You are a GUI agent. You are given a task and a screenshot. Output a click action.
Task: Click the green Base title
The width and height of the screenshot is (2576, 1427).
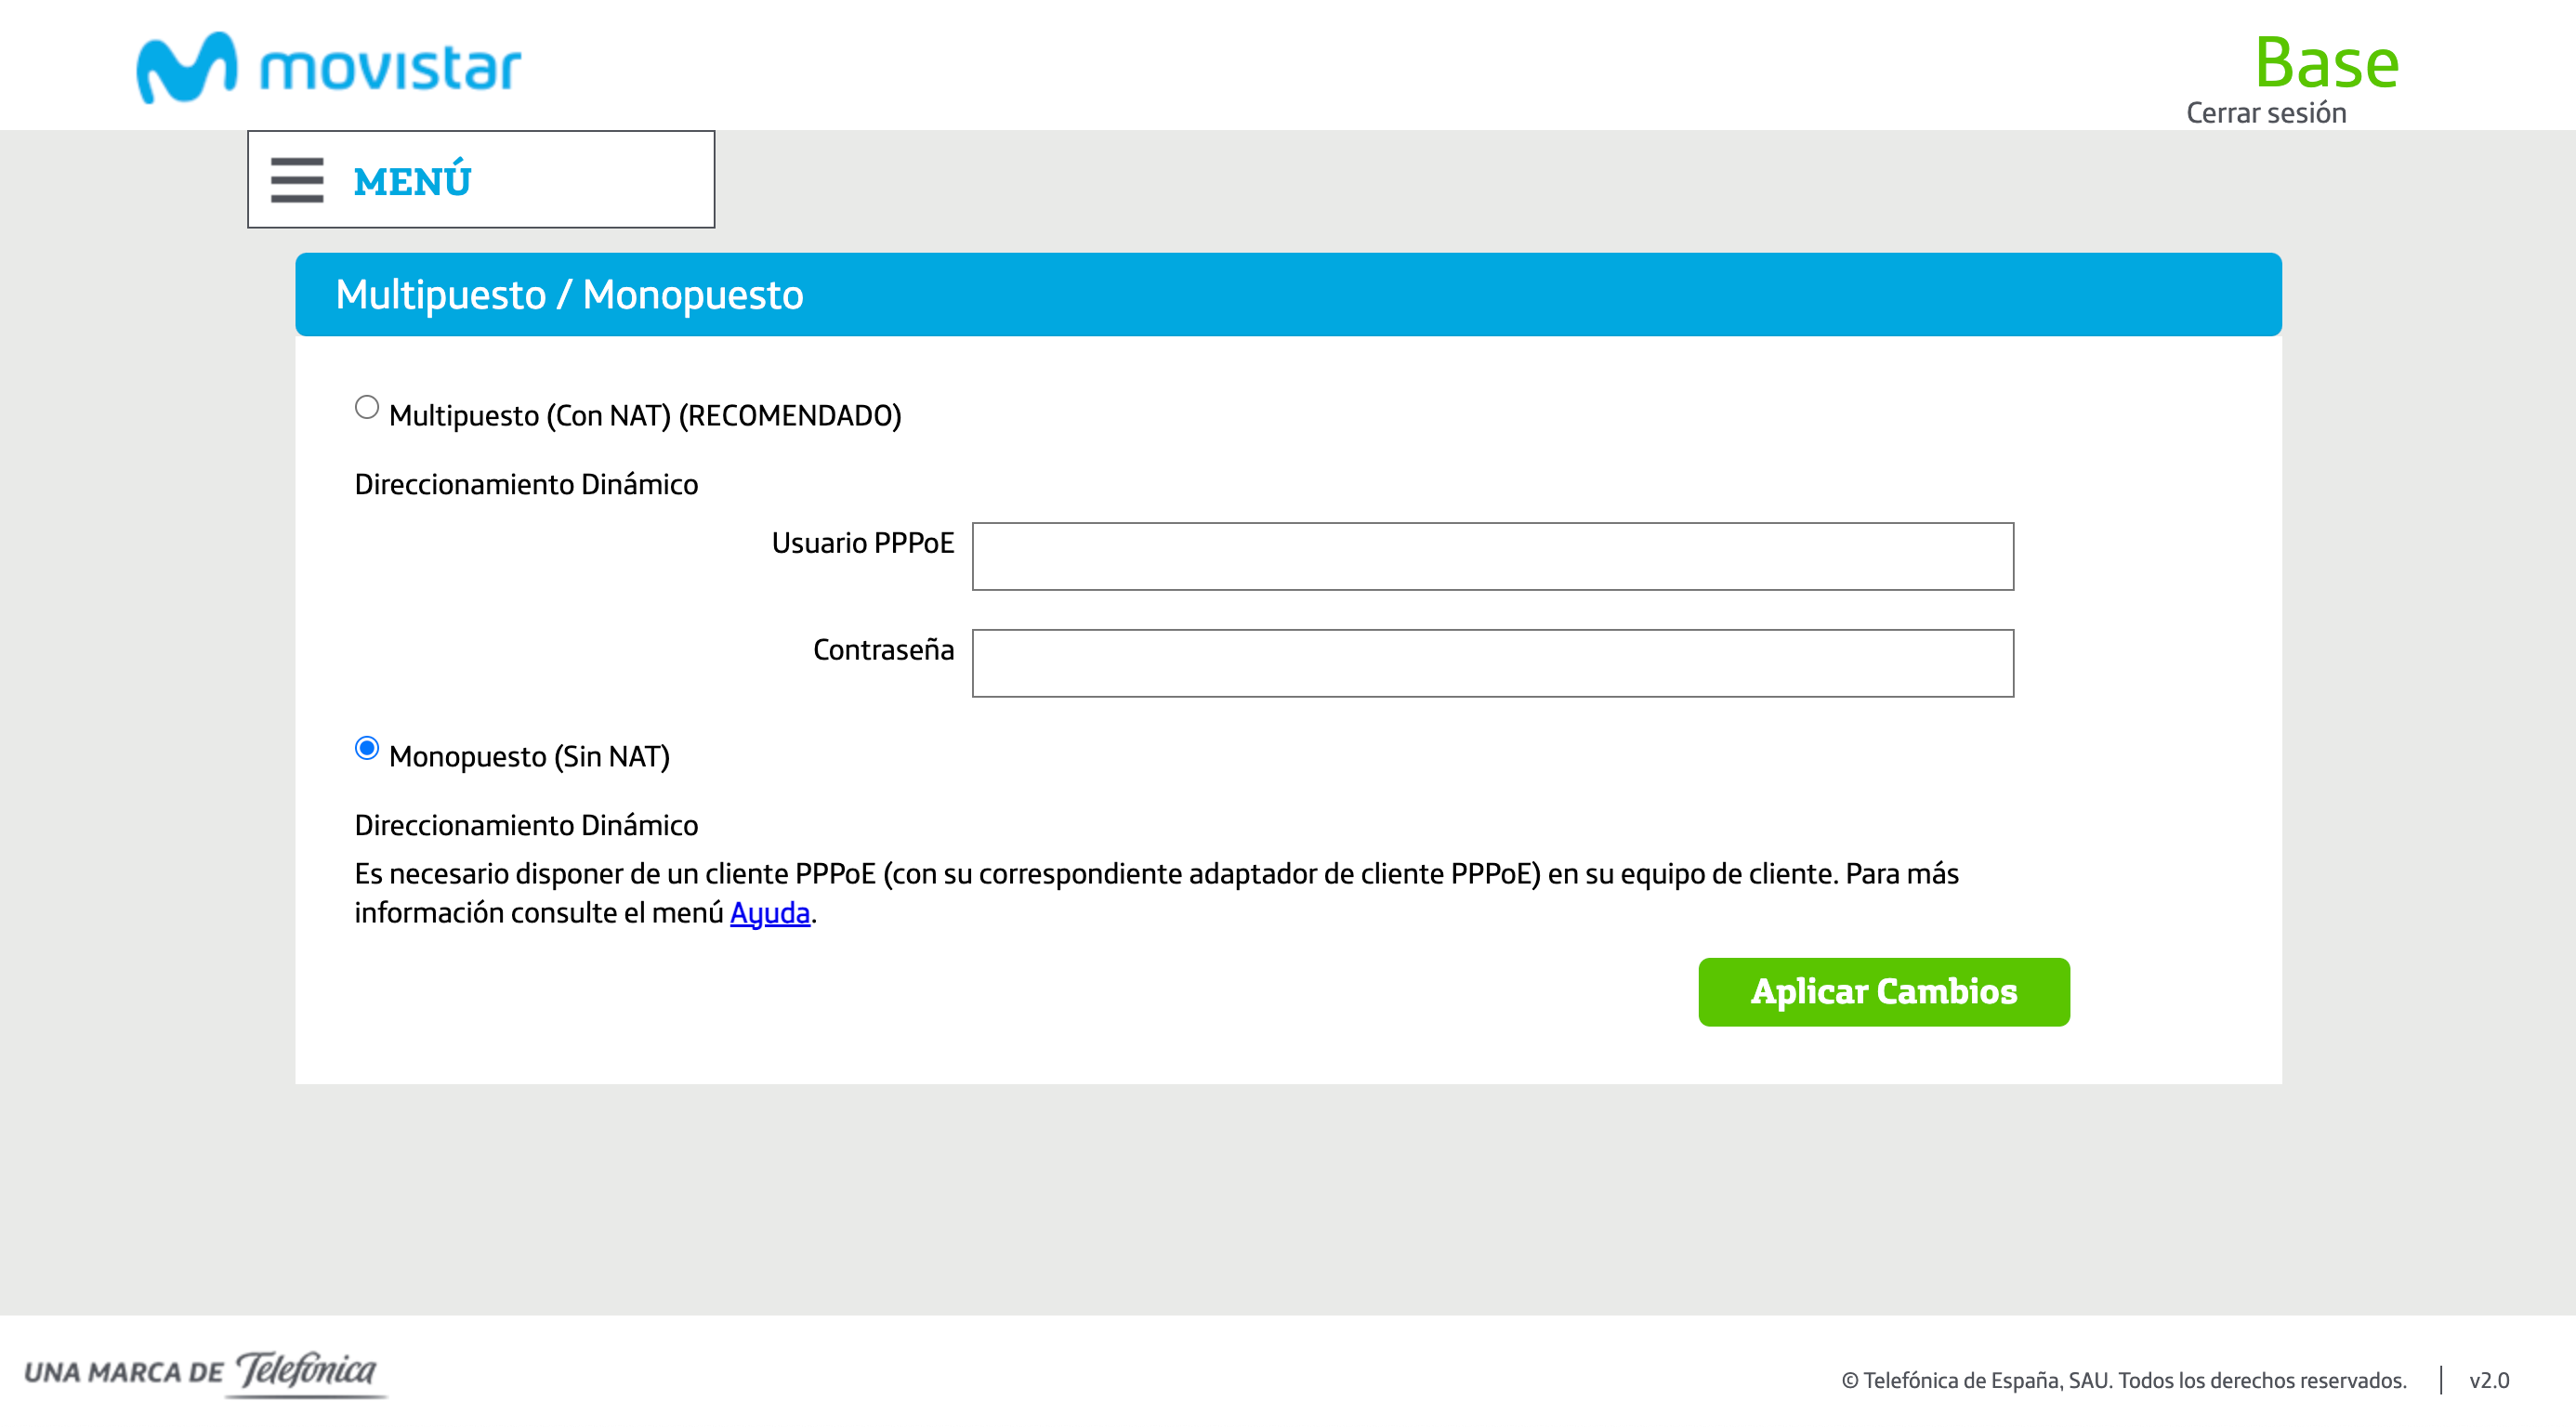(2326, 62)
